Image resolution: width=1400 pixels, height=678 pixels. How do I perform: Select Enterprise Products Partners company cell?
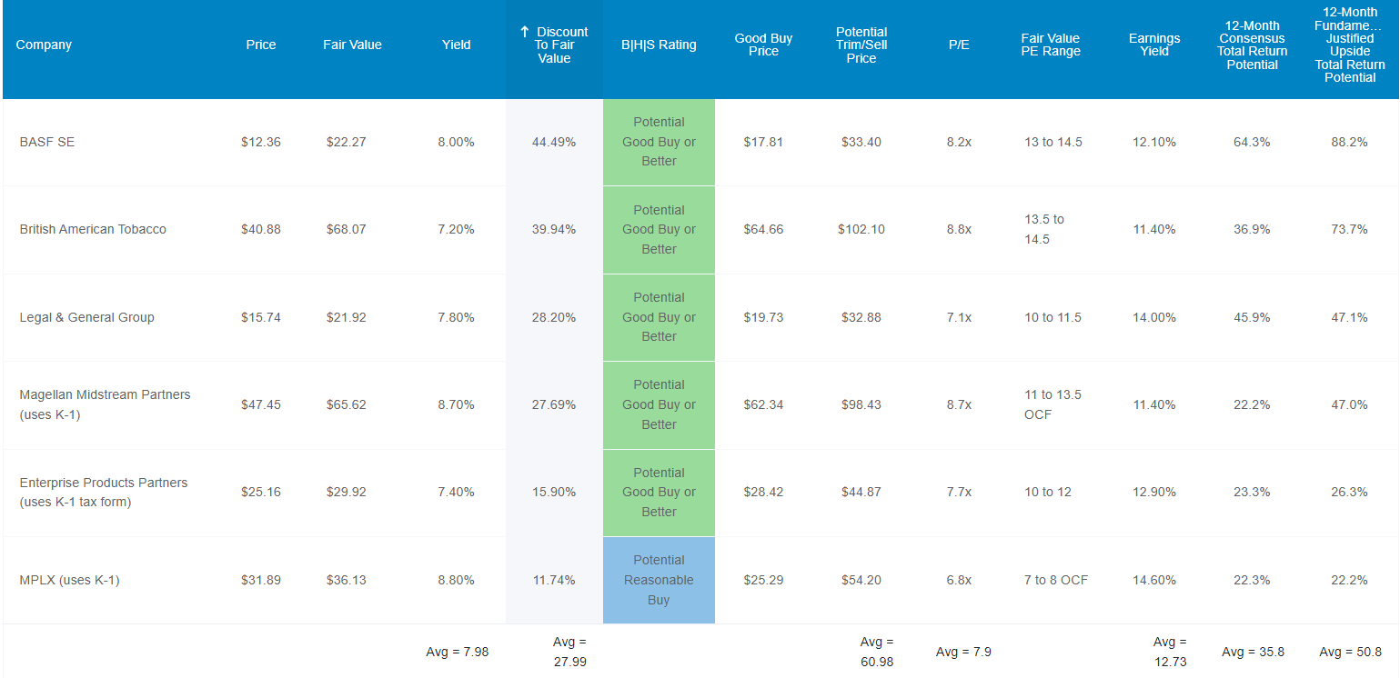click(x=104, y=492)
